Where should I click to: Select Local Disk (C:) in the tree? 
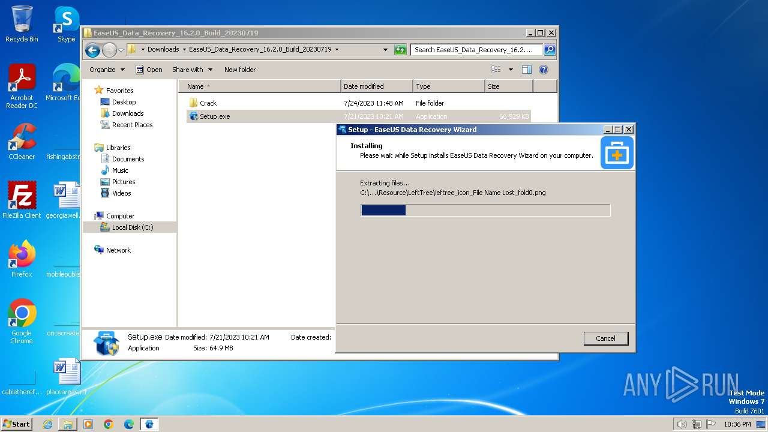click(130, 227)
